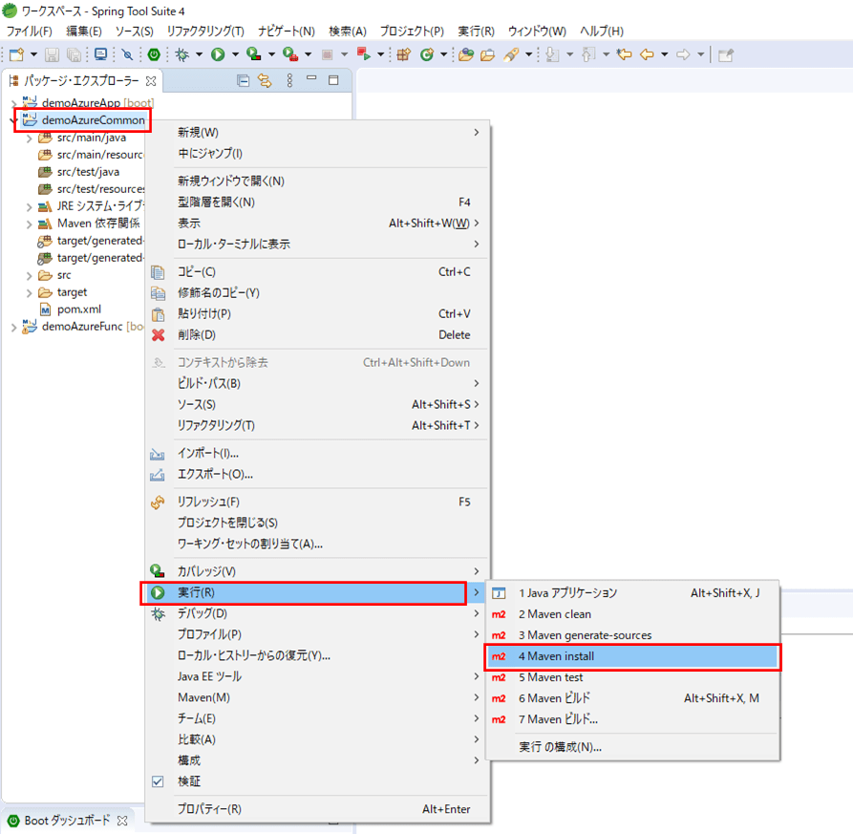Select 4 Maven install from submenu

[556, 656]
